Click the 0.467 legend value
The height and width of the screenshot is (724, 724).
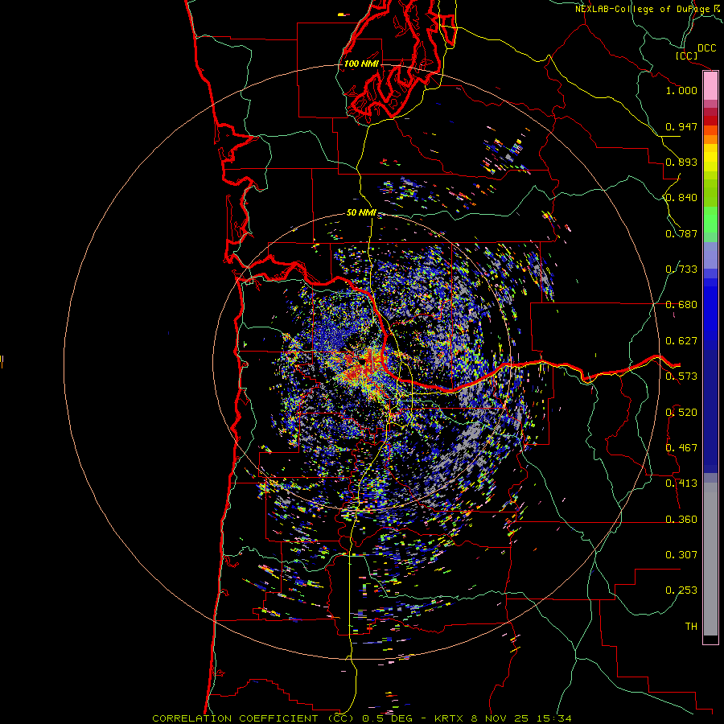[x=681, y=448]
